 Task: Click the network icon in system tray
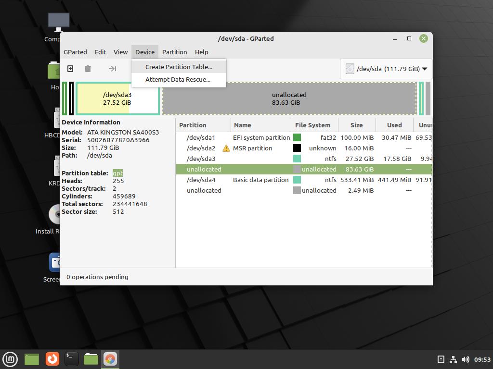(x=453, y=359)
